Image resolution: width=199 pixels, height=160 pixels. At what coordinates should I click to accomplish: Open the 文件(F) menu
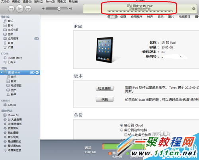(5, 2)
